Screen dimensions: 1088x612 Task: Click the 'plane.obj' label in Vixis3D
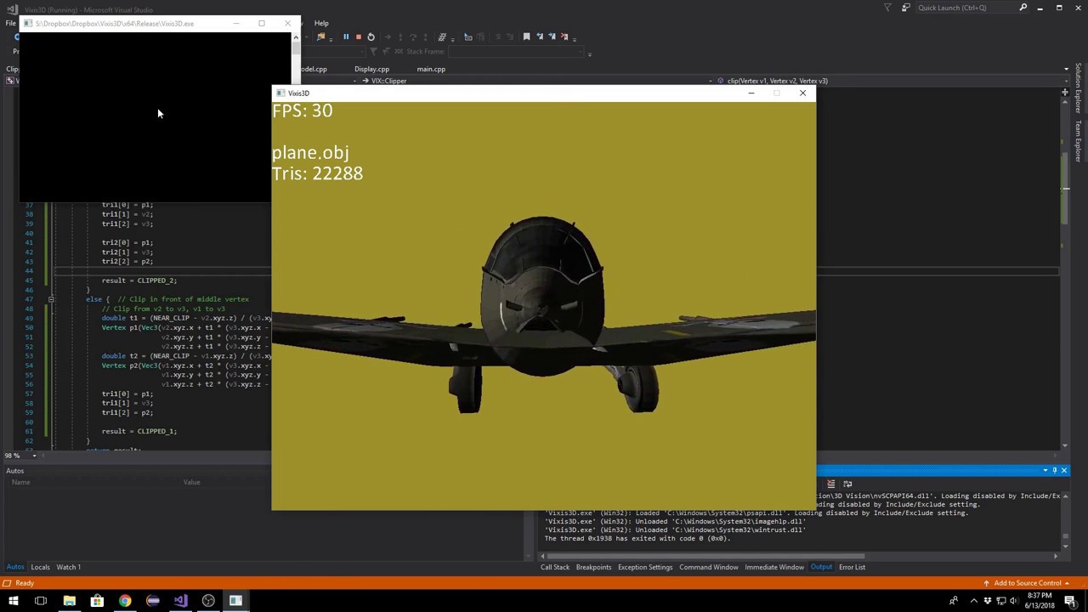[310, 153]
